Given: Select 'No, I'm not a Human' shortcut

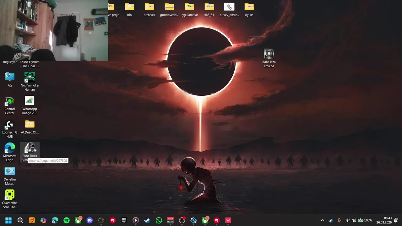Looking at the screenshot, I should [30, 82].
